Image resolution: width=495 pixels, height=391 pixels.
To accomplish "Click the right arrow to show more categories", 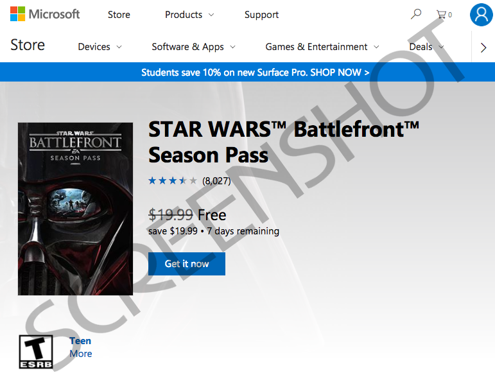I will (x=483, y=48).
